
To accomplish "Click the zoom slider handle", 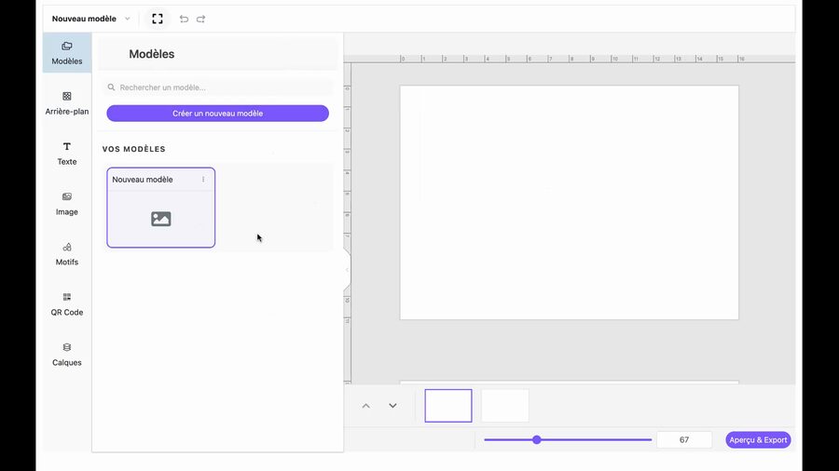I will (537, 439).
